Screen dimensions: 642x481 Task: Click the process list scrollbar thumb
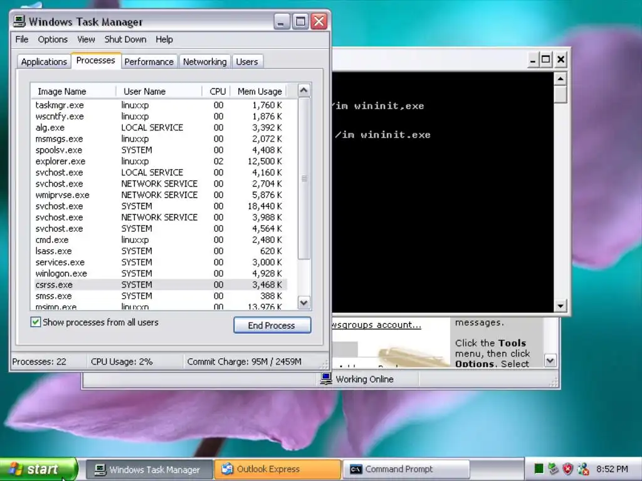[304, 178]
